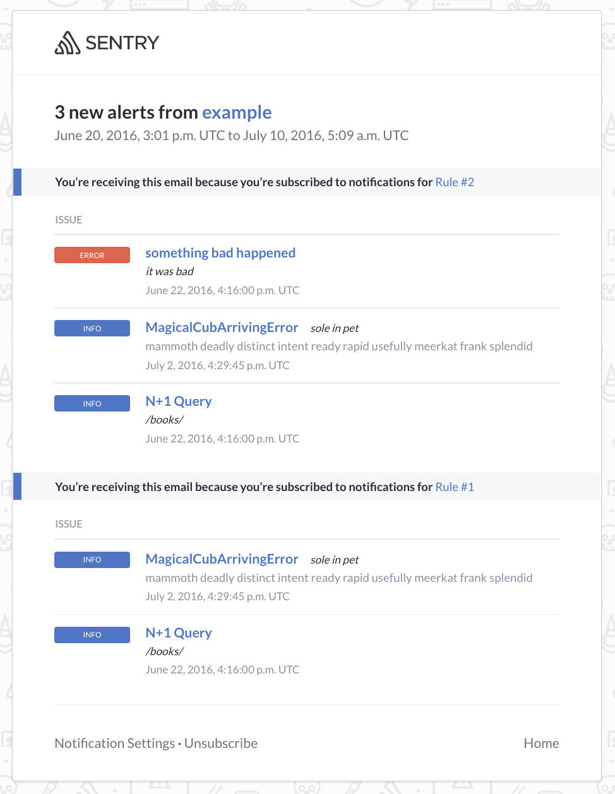The image size is (615, 794).
Task: Click the Unsubscribe link
Action: coord(220,743)
